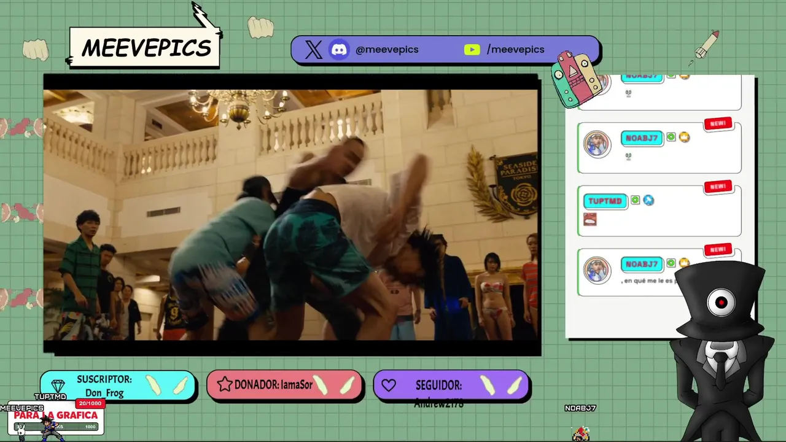Click the Discord logo icon
Image resolution: width=786 pixels, height=442 pixels.
339,50
